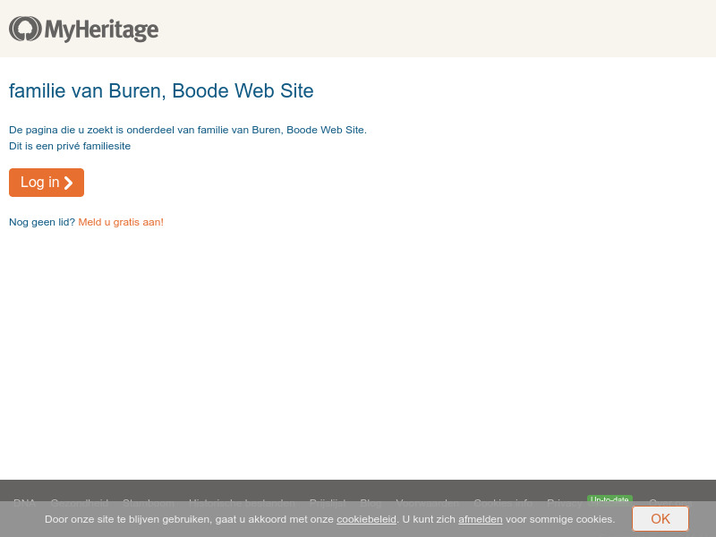Open the Gezondheid footer link
Screen dimensions: 716x537
pos(80,503)
